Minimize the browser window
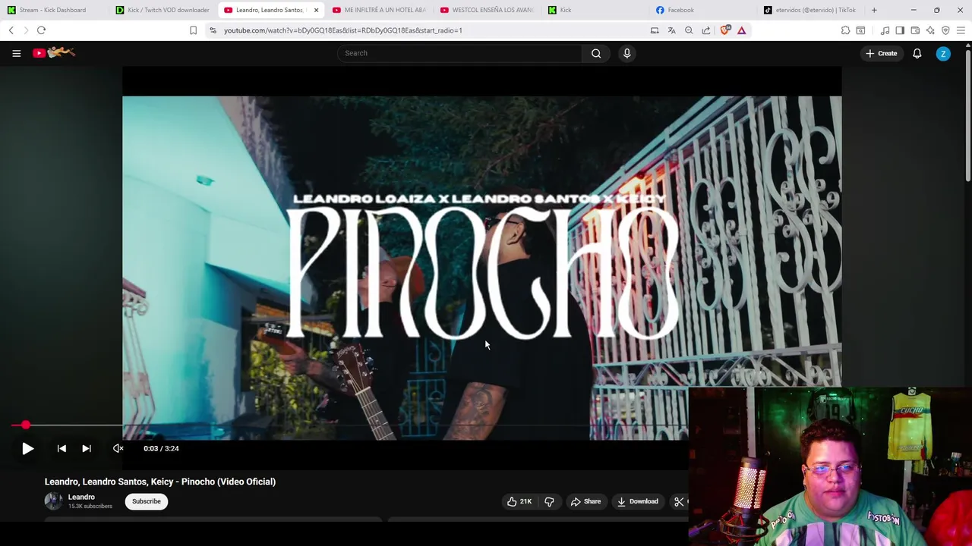972x546 pixels. pyautogui.click(x=914, y=10)
